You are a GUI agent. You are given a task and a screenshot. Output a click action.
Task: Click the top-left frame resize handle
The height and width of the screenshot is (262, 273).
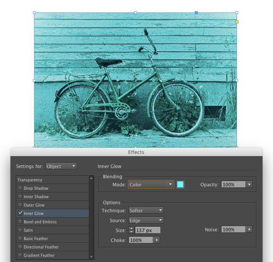pos(34,13)
